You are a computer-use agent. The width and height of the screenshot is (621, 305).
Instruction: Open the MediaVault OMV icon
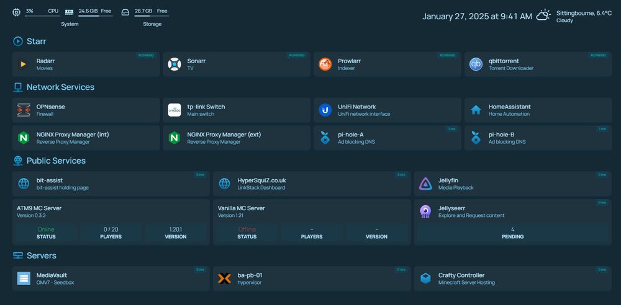(x=24, y=278)
